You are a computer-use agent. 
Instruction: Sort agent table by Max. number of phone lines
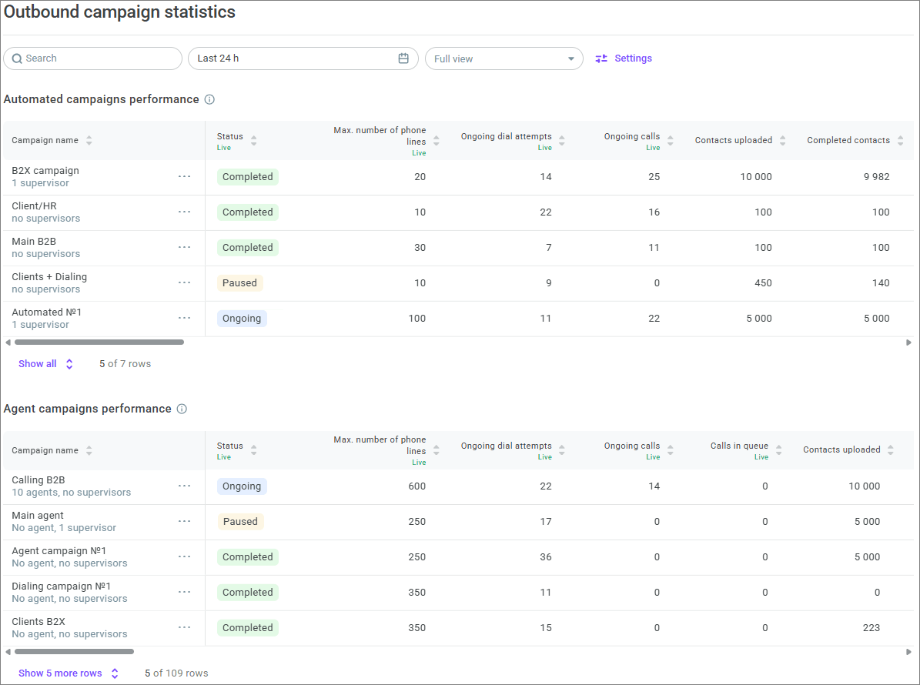436,449
